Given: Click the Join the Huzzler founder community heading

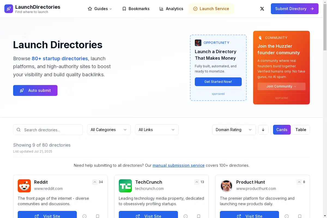Looking at the screenshot, I should pos(278,49).
